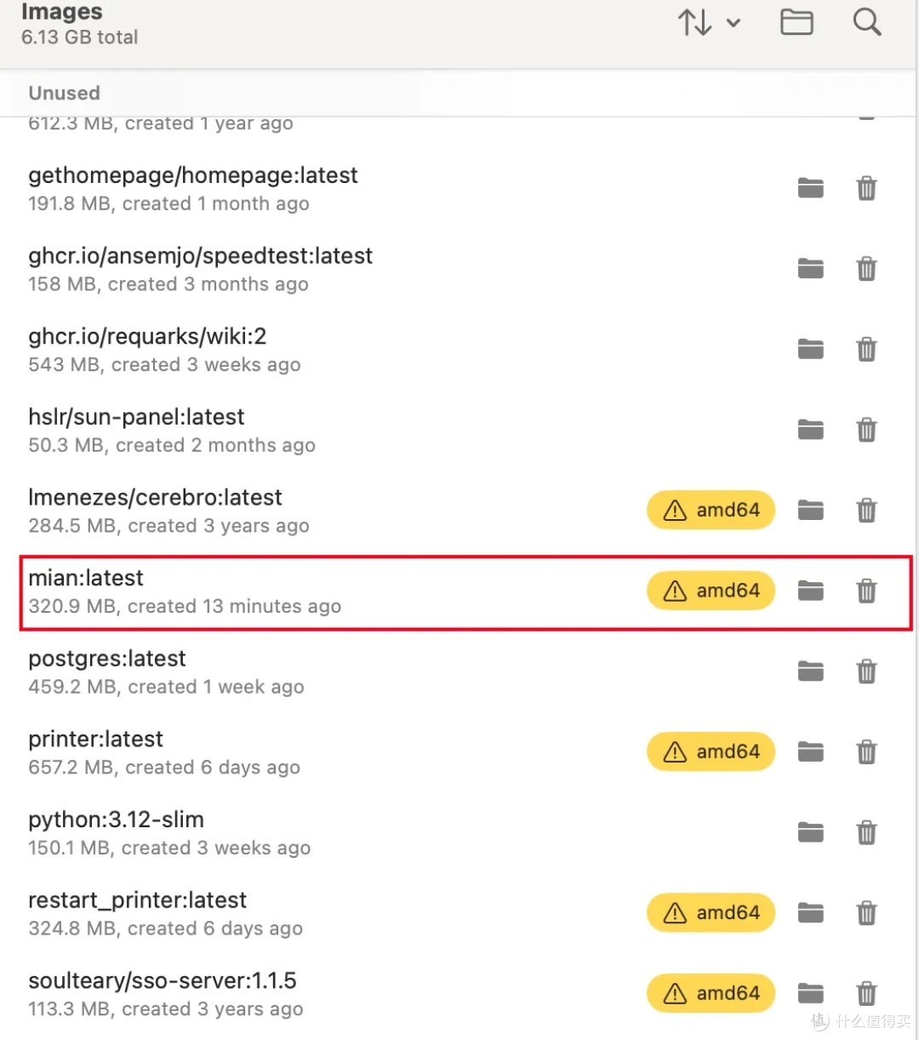Viewport: 919px width, 1040px height.
Task: Delete the printer:latest image
Action: click(x=866, y=751)
